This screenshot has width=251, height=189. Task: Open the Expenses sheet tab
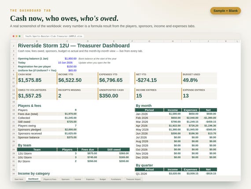(90, 179)
